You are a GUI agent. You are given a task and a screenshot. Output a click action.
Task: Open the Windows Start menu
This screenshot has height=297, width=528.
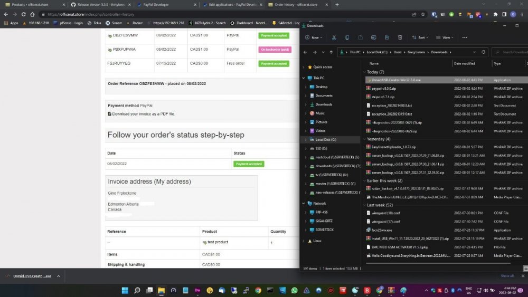(x=125, y=290)
